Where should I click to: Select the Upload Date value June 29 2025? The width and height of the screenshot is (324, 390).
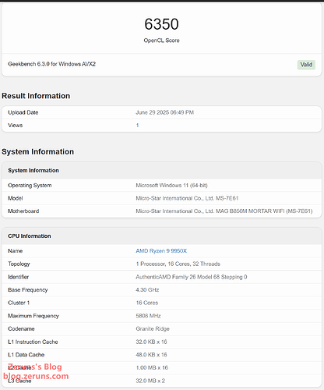(x=164, y=112)
